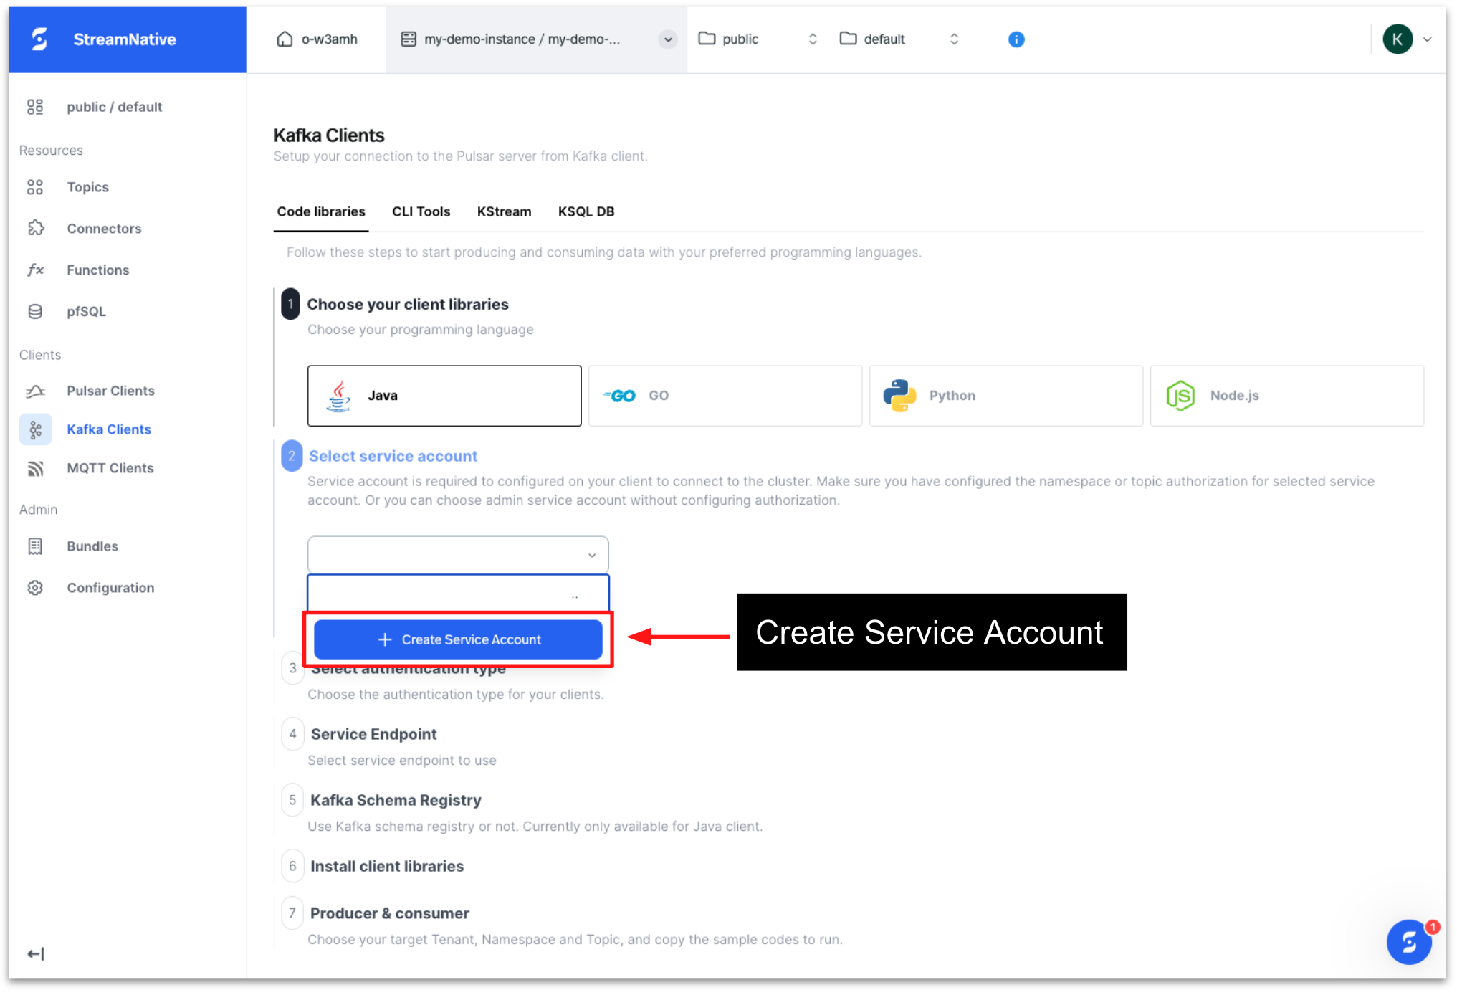
Task: Select Java as the client library
Action: point(444,395)
